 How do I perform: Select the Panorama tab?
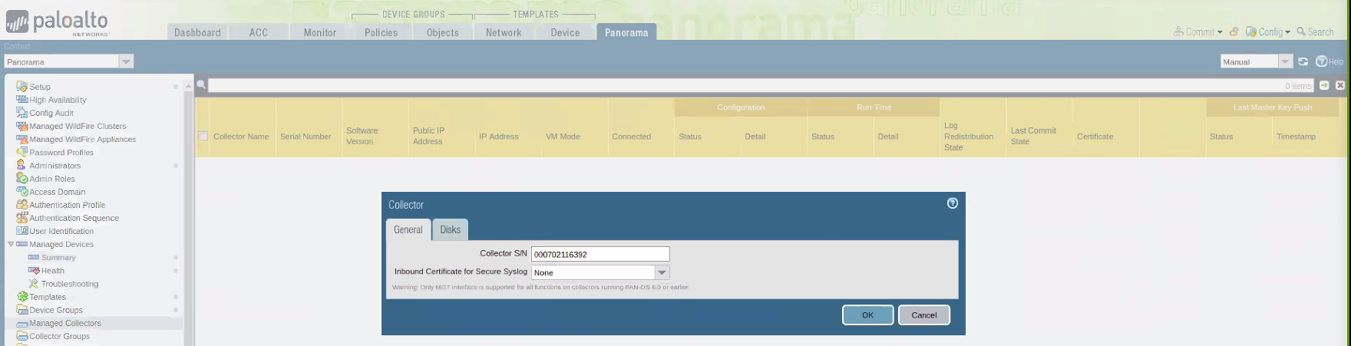pos(626,32)
